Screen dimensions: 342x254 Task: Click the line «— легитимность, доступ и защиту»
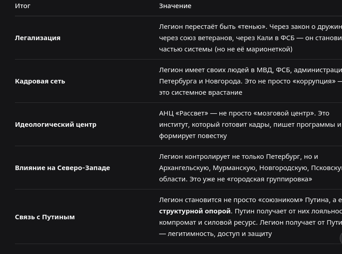click(x=215, y=234)
